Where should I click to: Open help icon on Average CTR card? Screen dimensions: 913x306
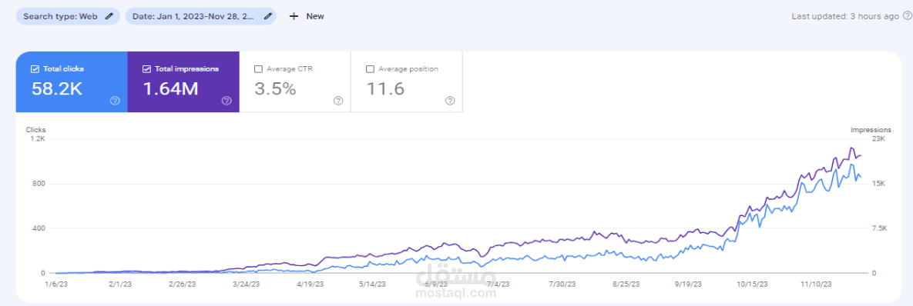338,101
